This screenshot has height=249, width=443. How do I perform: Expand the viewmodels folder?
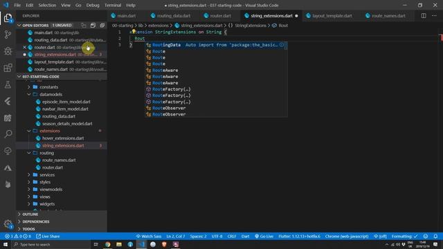pyautogui.click(x=29, y=190)
